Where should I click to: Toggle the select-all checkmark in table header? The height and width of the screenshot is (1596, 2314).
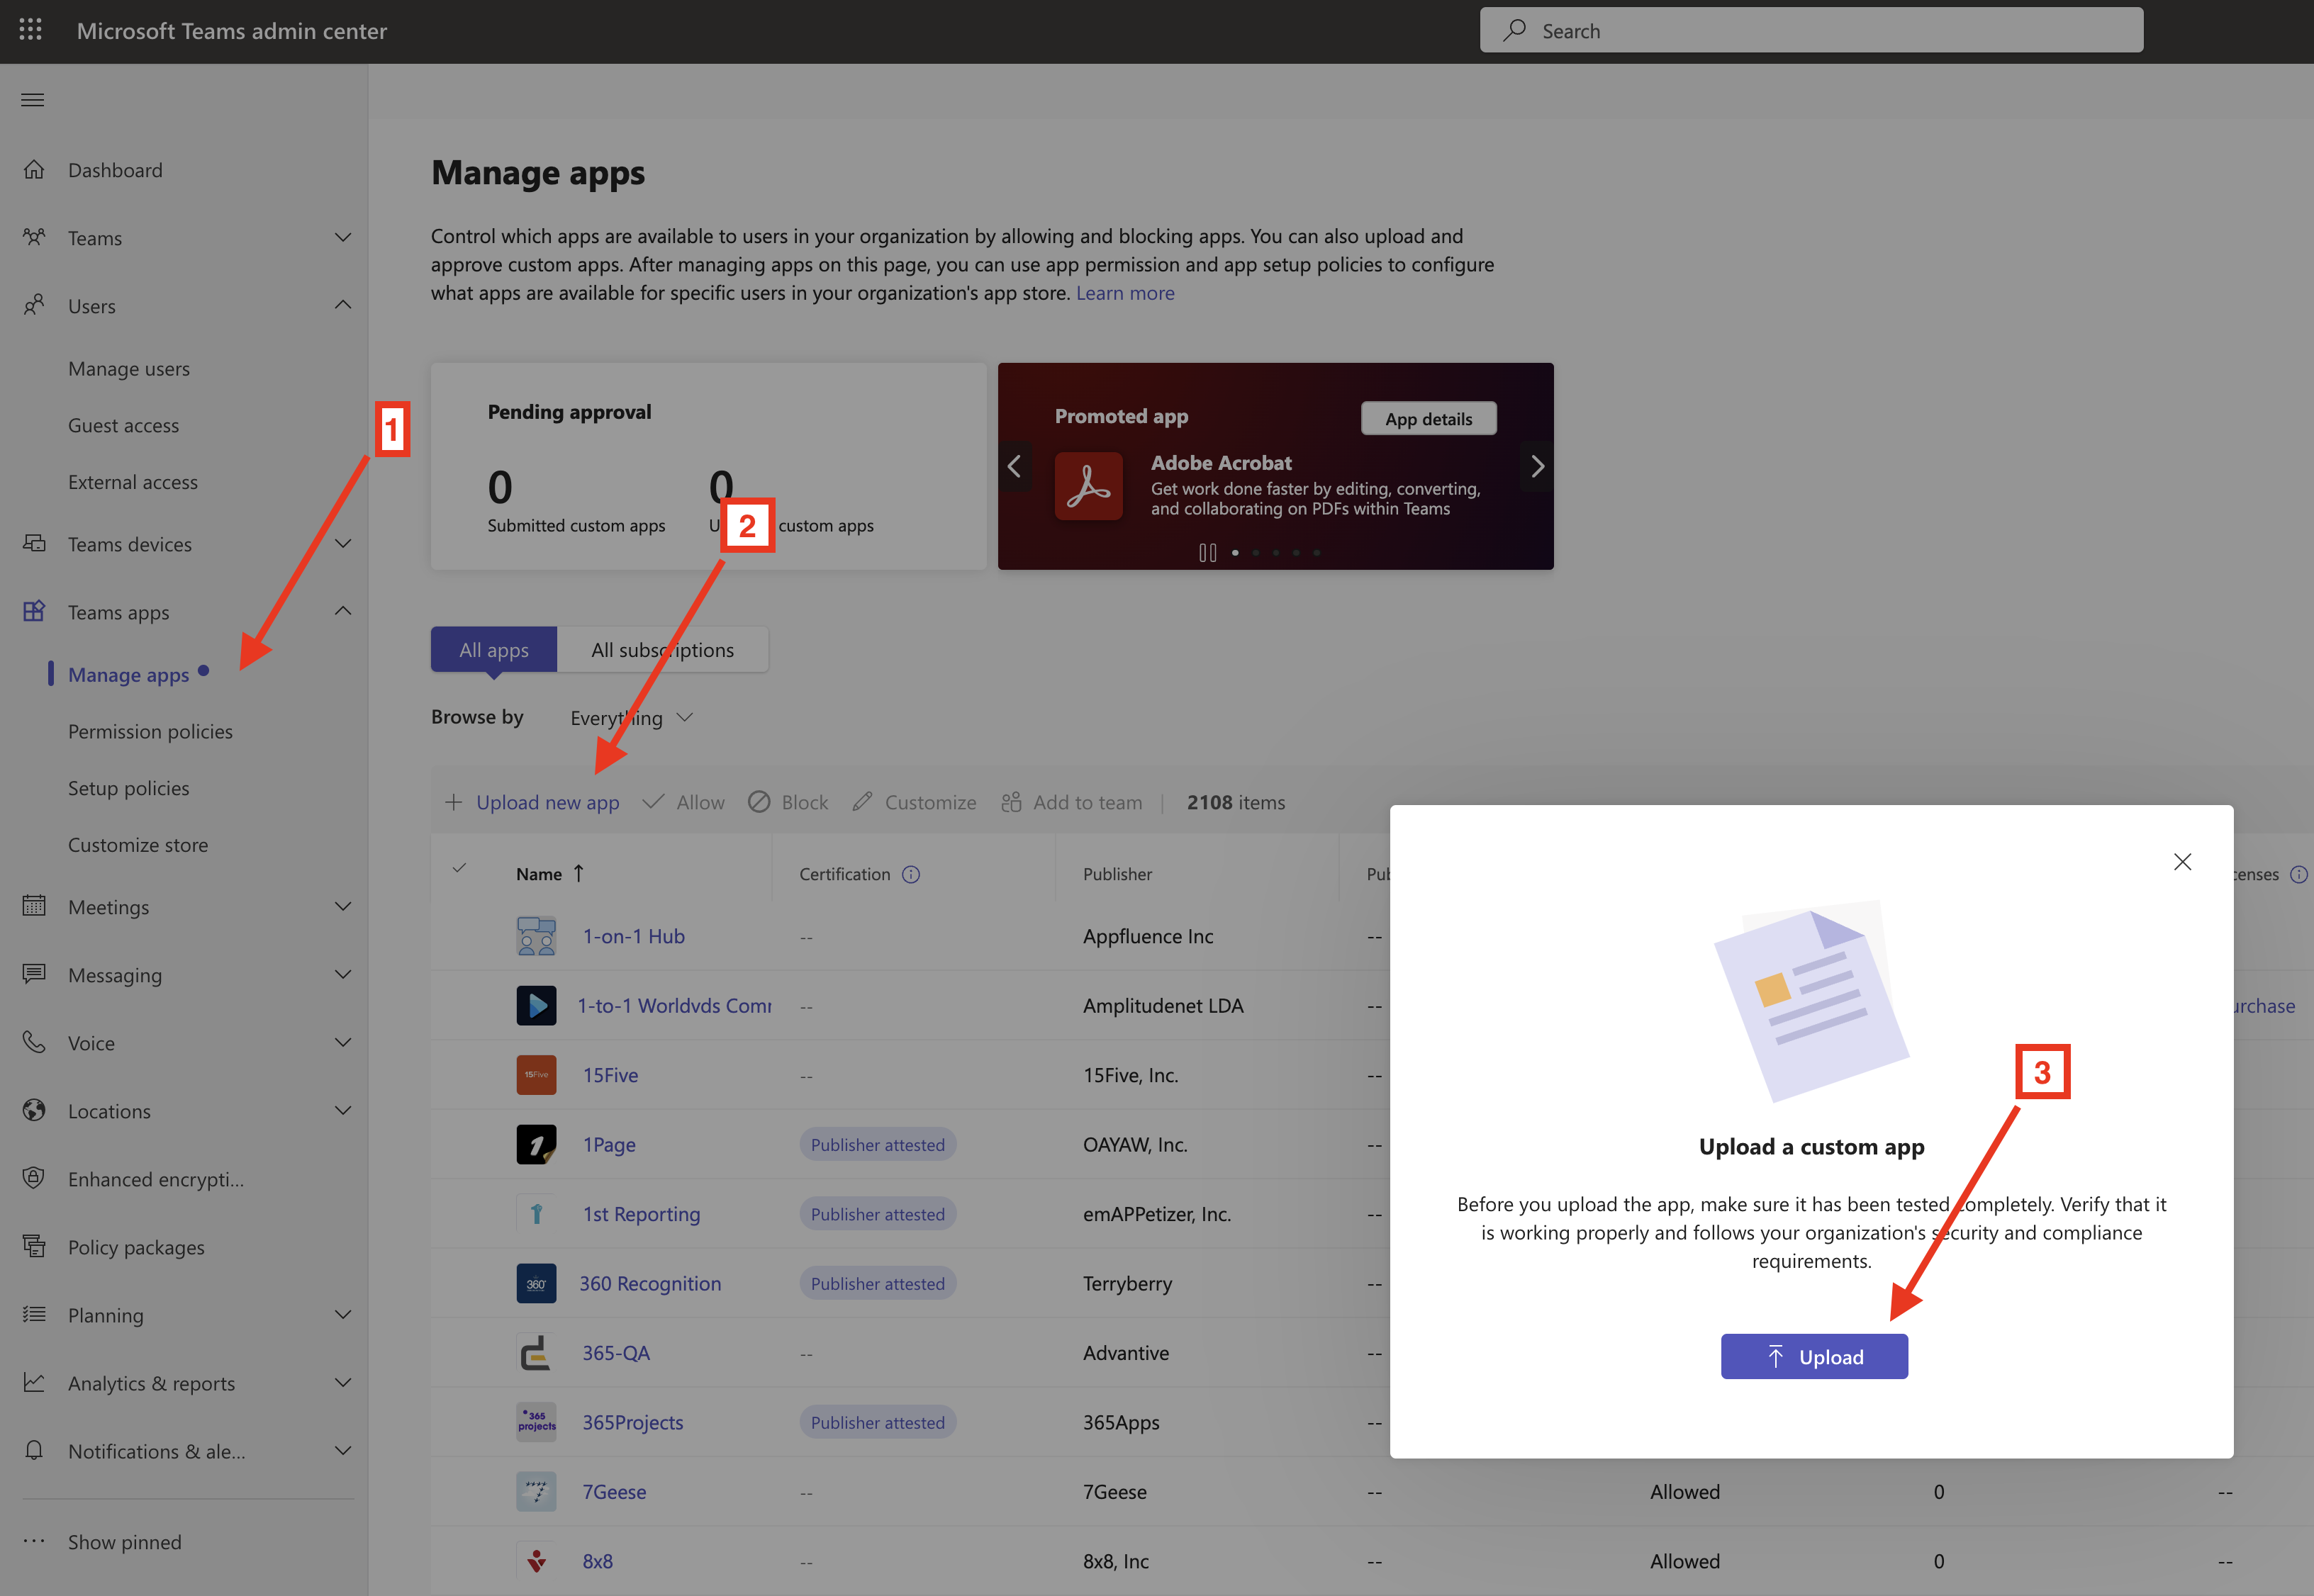[x=459, y=868]
